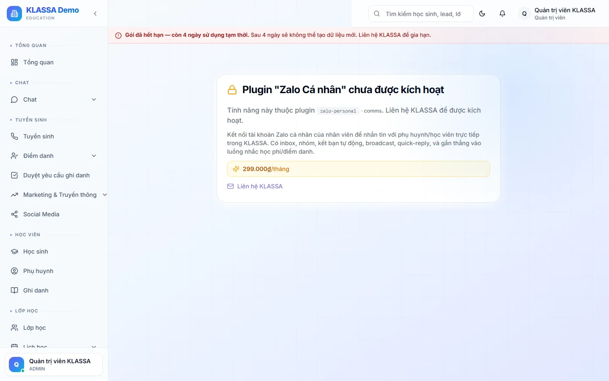Expand Marketing & Truyền thông chevron

(105, 195)
